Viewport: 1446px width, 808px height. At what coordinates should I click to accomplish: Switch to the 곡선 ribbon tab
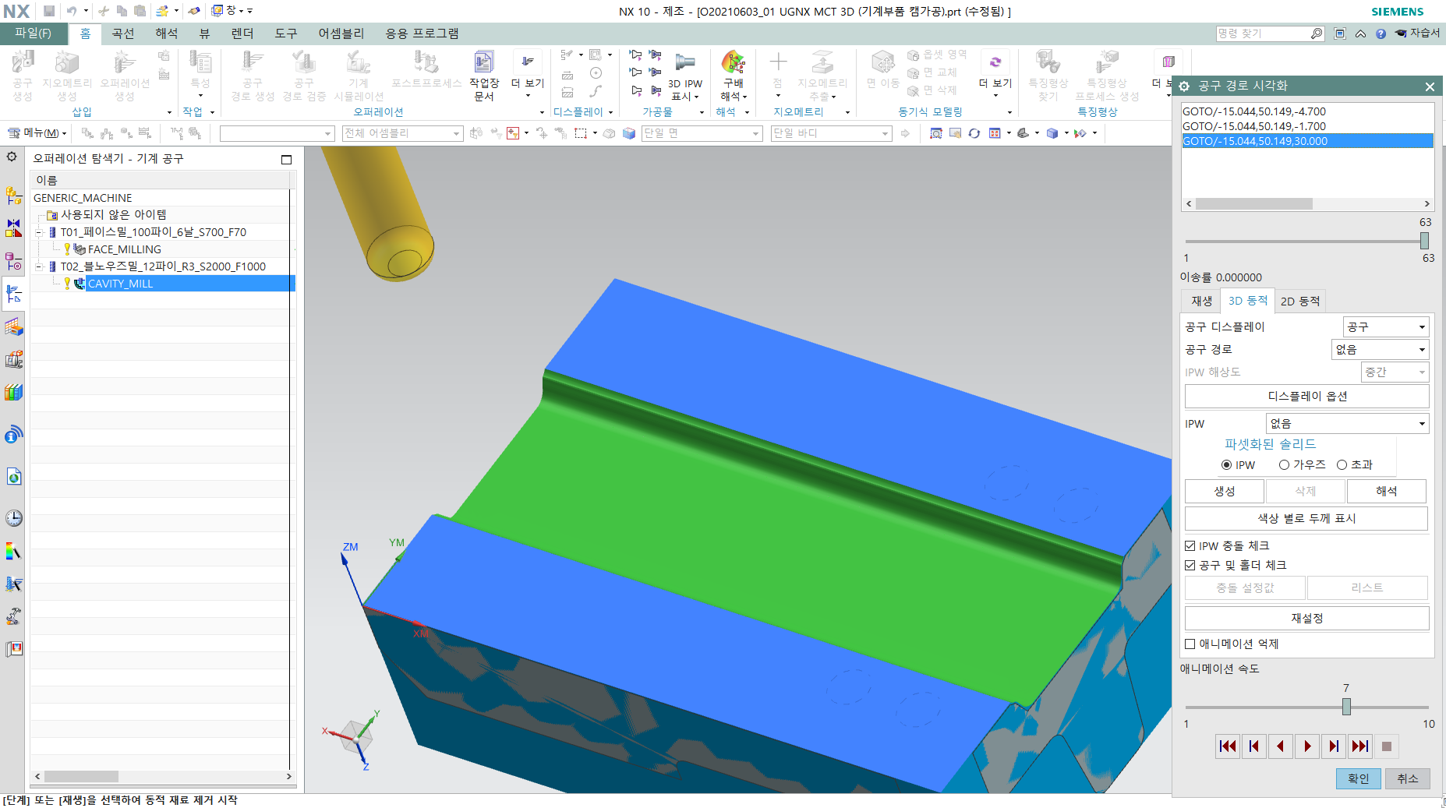point(123,34)
